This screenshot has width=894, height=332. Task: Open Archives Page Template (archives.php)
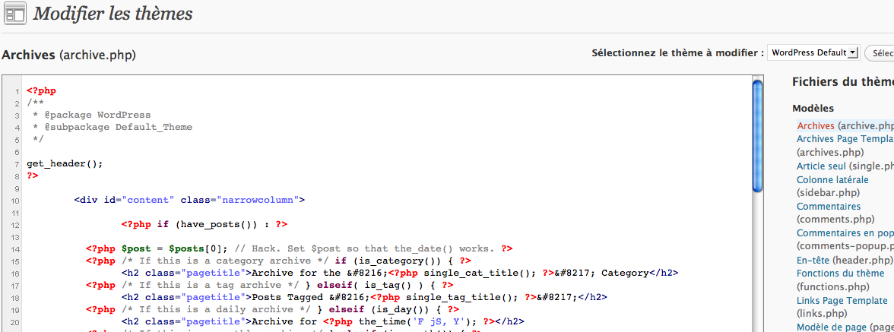(x=844, y=139)
